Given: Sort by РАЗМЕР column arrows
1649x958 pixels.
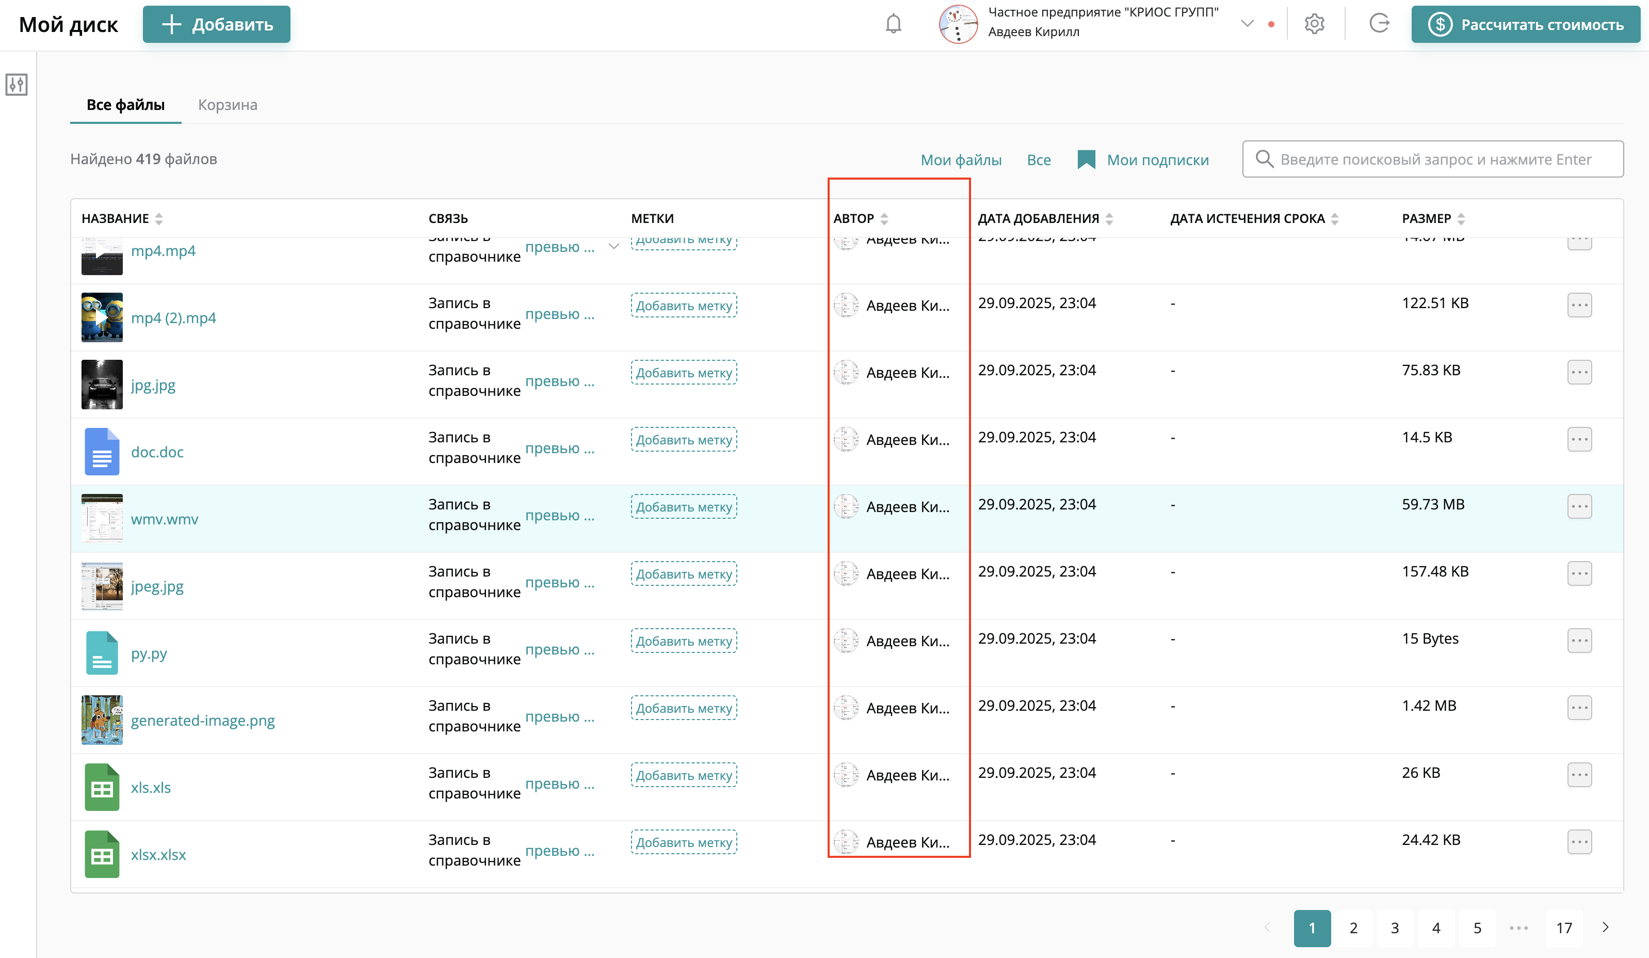Looking at the screenshot, I should 1461,219.
